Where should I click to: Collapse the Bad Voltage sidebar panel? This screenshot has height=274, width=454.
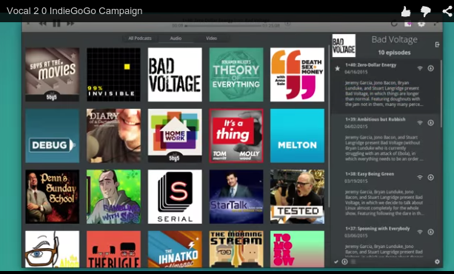click(437, 44)
